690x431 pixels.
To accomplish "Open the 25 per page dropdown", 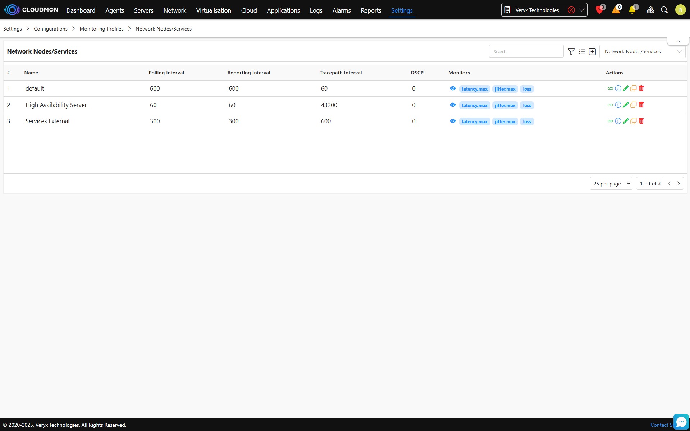I will pyautogui.click(x=611, y=183).
